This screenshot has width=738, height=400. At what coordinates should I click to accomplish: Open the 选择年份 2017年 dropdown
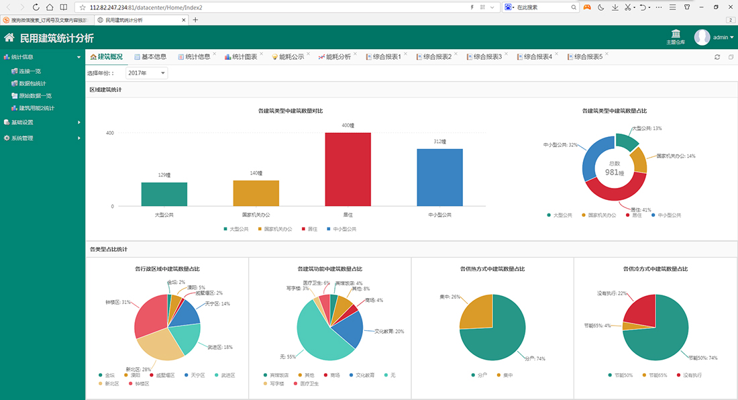[147, 72]
